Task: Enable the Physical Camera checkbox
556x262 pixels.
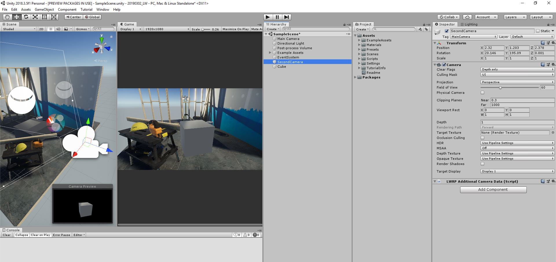Action: pos(482,93)
